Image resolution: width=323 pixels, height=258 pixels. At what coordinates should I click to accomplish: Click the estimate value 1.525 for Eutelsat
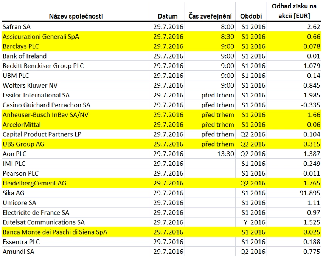point(312,222)
